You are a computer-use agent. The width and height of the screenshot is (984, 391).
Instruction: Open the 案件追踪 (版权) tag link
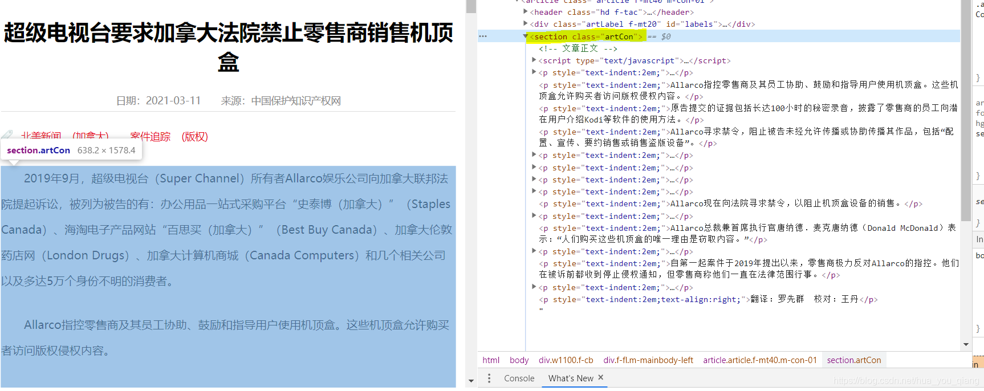point(169,137)
